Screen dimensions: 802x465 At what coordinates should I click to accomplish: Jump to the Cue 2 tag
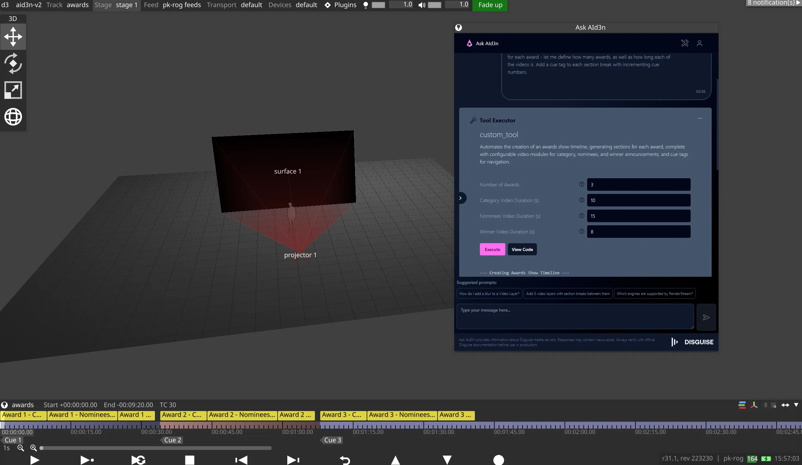click(x=172, y=440)
